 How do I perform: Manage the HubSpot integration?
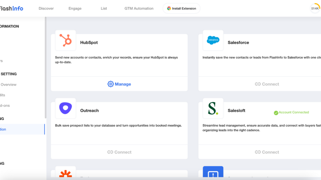click(119, 84)
